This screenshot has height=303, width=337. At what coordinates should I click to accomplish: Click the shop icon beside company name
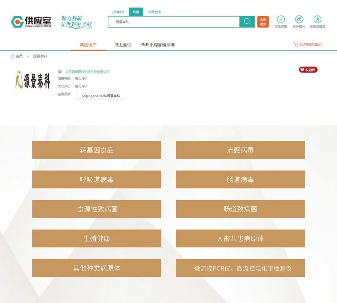tap(60, 72)
